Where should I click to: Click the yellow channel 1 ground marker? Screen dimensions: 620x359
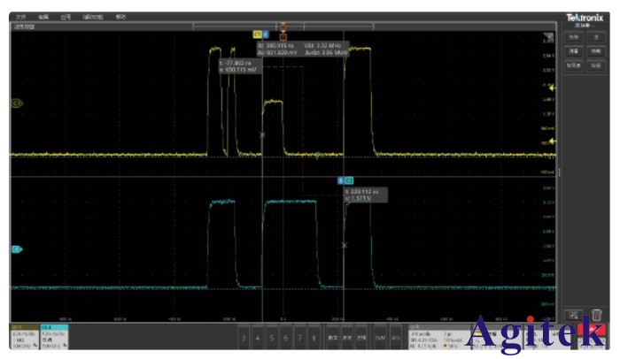click(x=16, y=103)
